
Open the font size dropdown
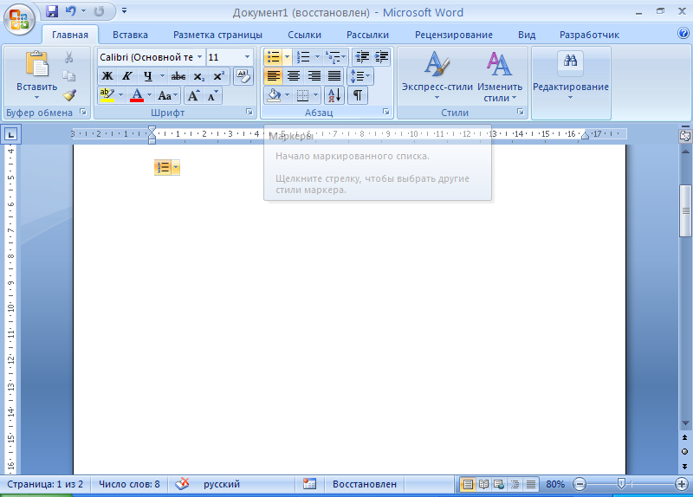[247, 57]
